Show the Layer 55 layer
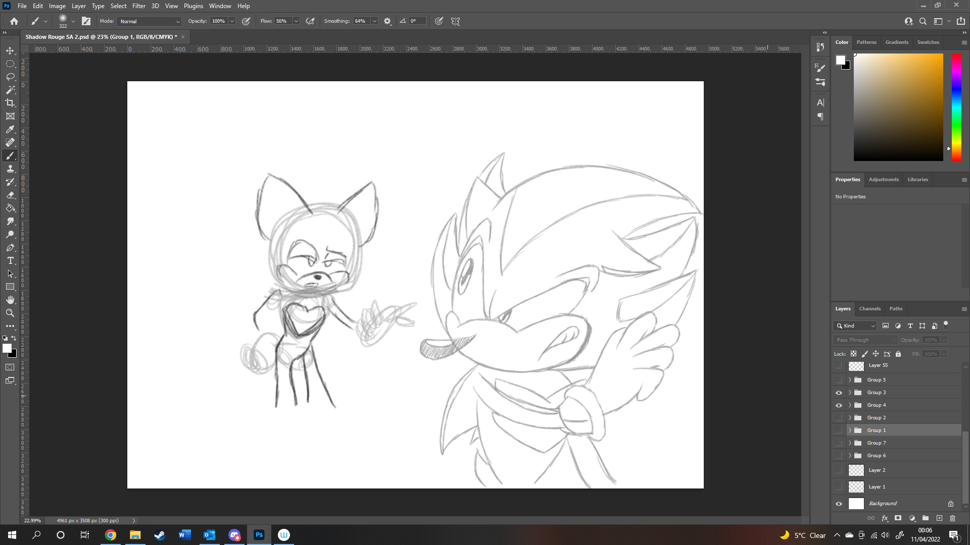The width and height of the screenshot is (970, 545). pyautogui.click(x=839, y=365)
